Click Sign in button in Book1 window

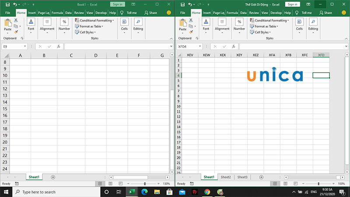pyautogui.click(x=117, y=4)
